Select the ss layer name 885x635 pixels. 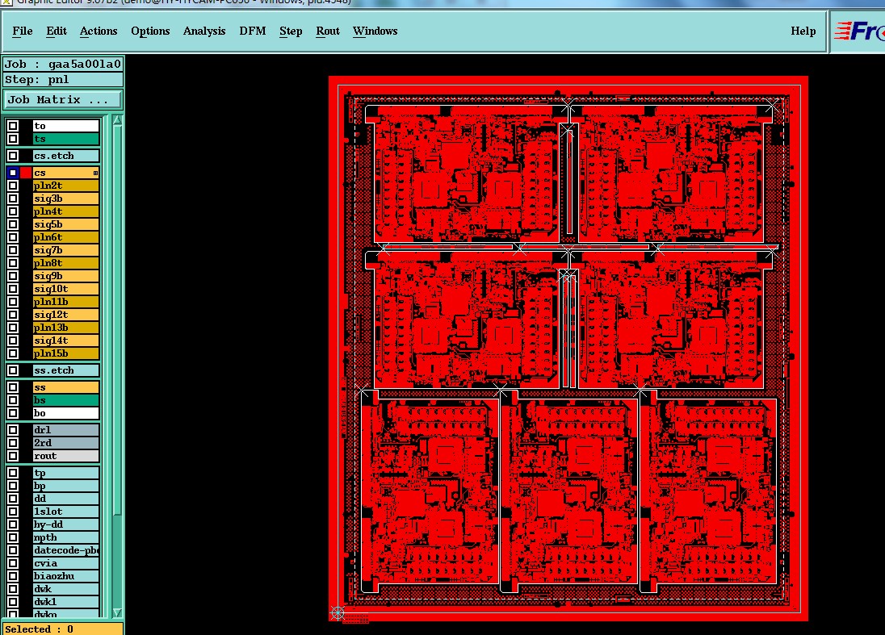(x=66, y=387)
